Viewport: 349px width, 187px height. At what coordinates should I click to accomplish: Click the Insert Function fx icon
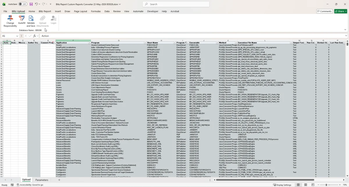click(x=34, y=36)
